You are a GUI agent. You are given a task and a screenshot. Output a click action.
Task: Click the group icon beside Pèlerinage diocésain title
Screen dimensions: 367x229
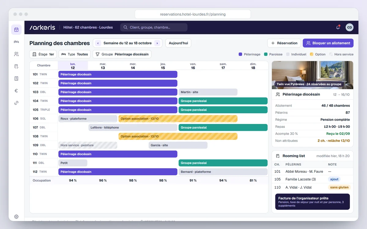(278, 94)
